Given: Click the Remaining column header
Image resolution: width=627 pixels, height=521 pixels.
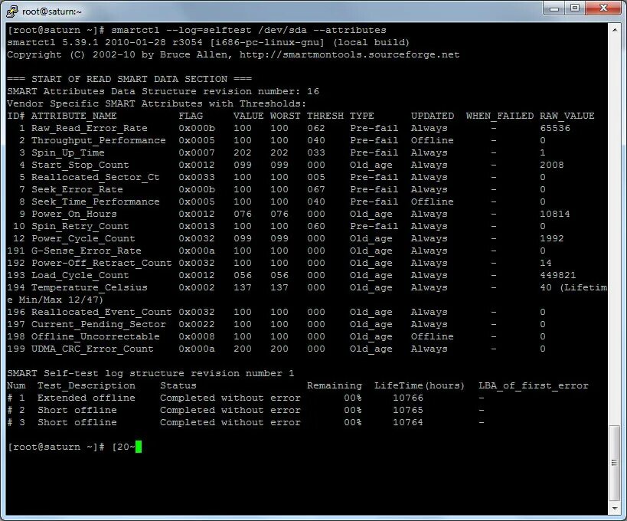Looking at the screenshot, I should pyautogui.click(x=335, y=385).
